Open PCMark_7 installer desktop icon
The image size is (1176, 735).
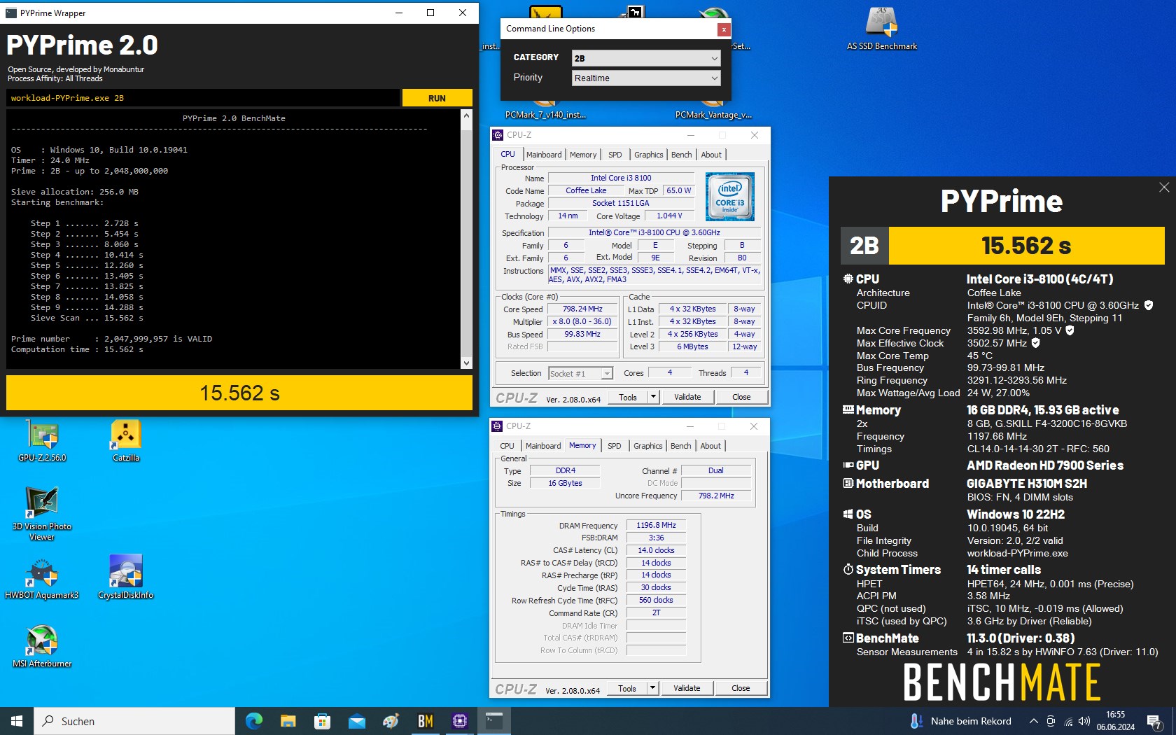pos(546,108)
